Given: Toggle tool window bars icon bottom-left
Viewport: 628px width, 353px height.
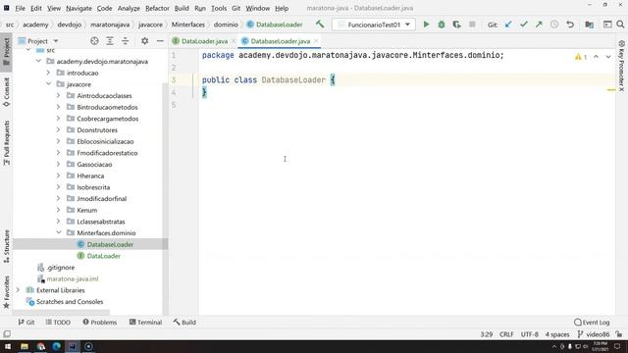Looking at the screenshot, I should pos(7,333).
